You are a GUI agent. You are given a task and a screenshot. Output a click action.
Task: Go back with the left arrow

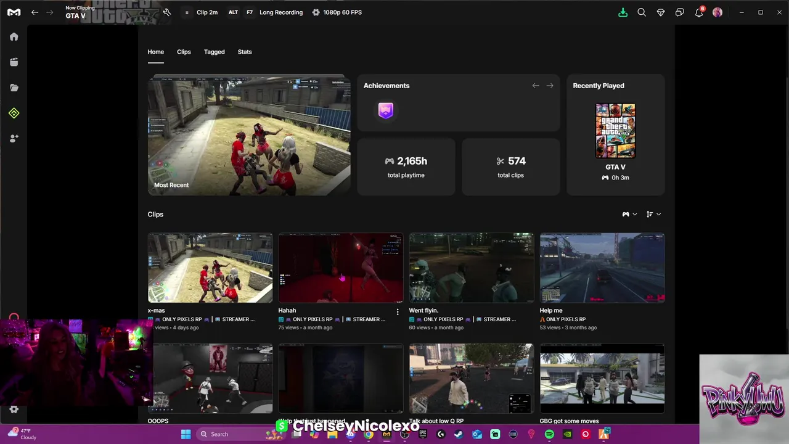click(x=35, y=12)
